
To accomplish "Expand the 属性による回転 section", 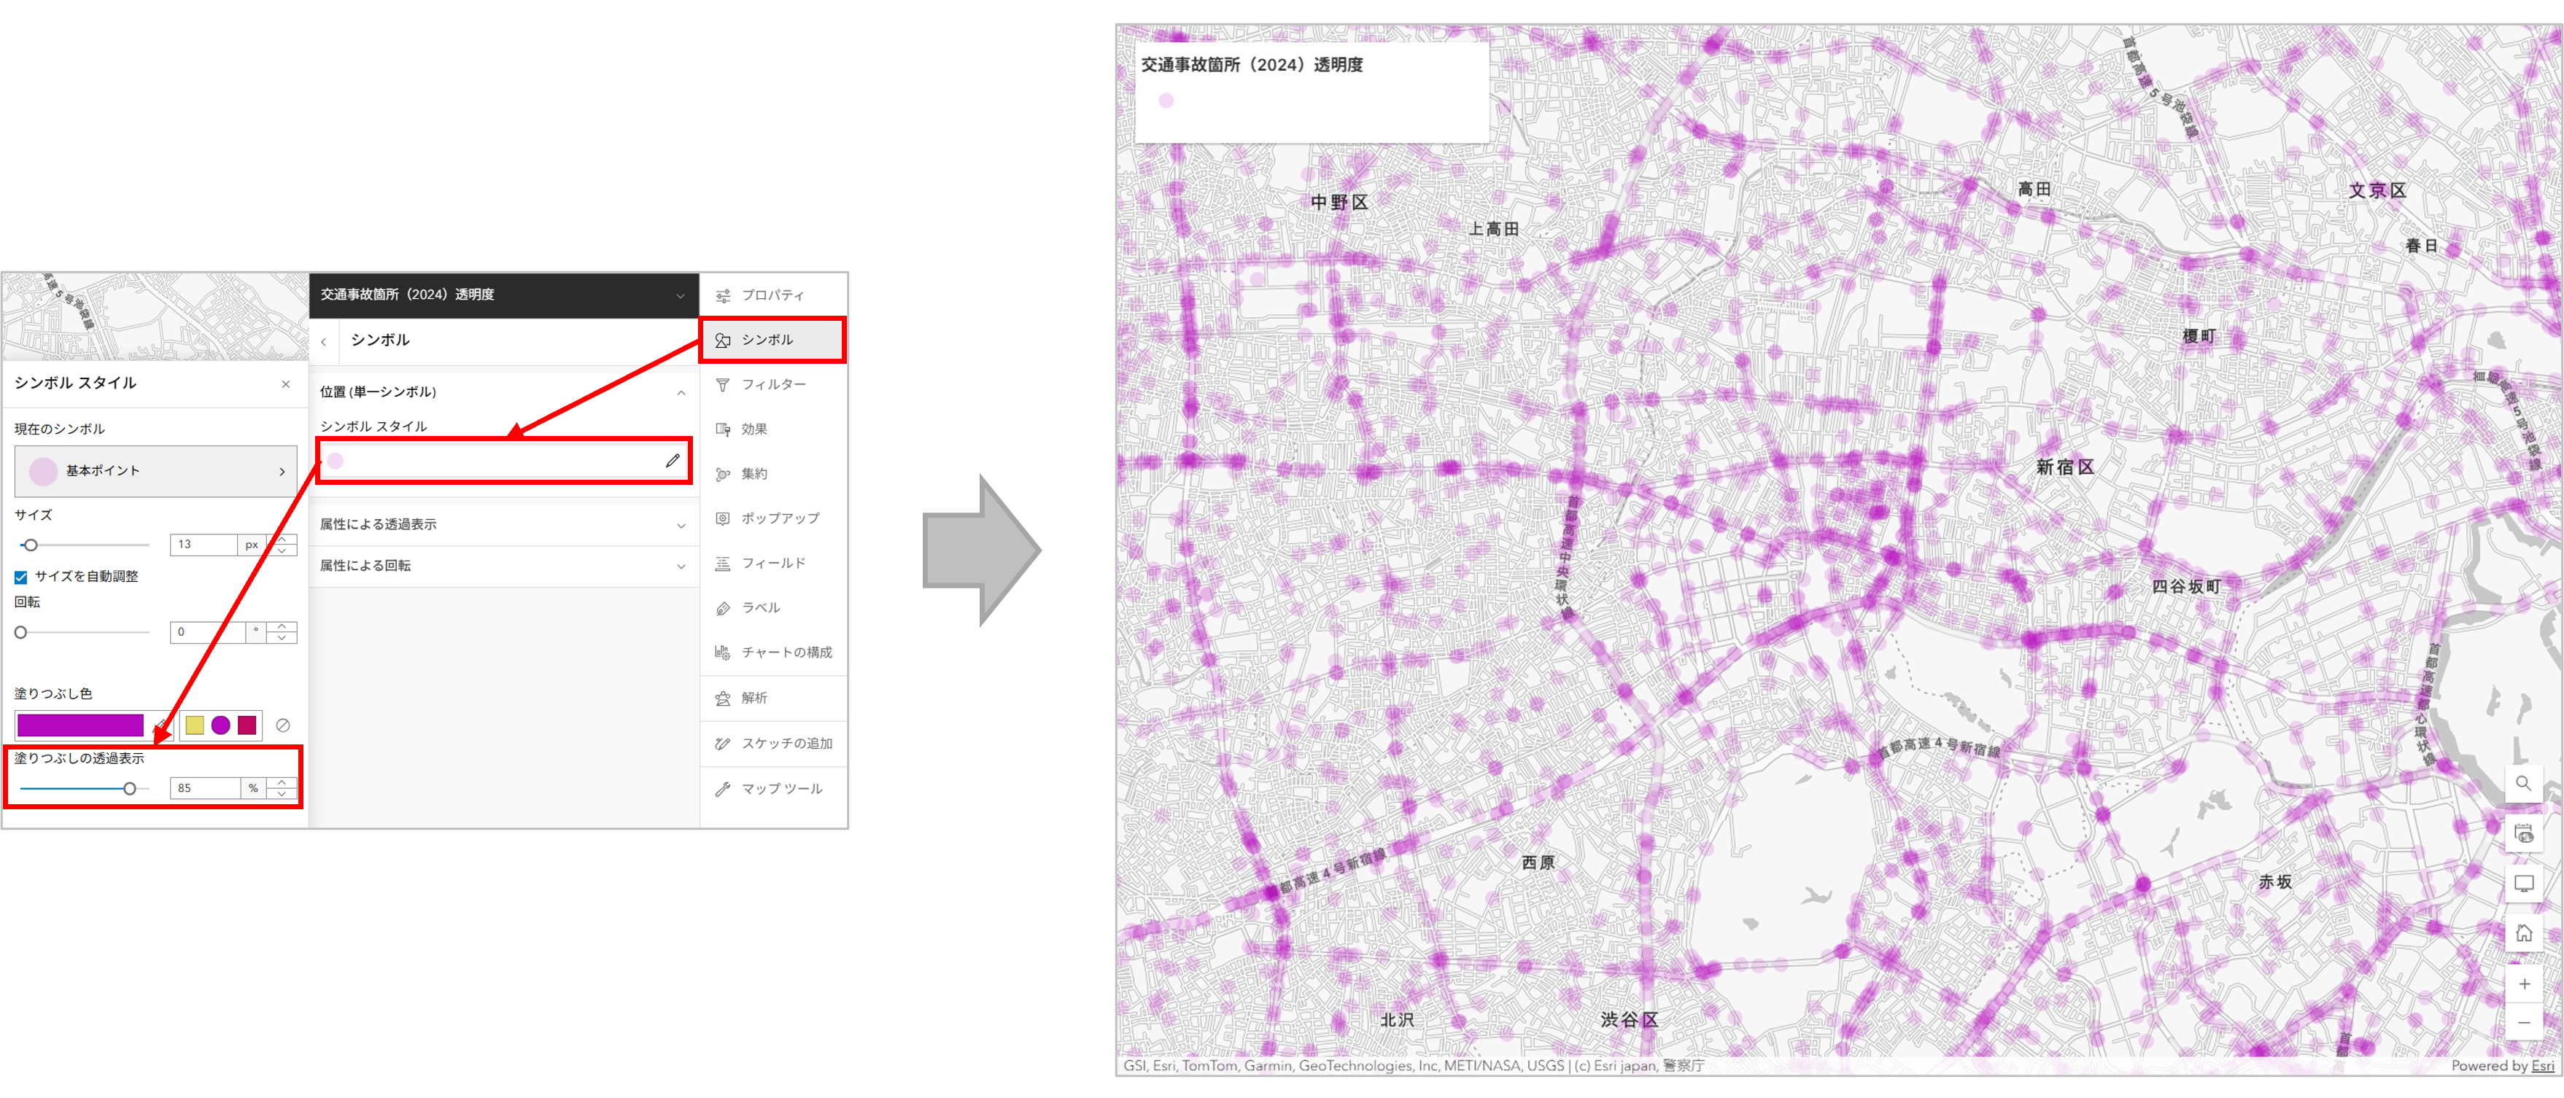I will 502,565.
